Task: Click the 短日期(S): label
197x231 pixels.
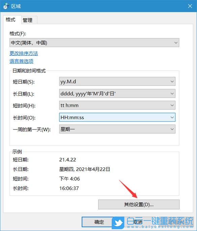Action: pos(24,82)
